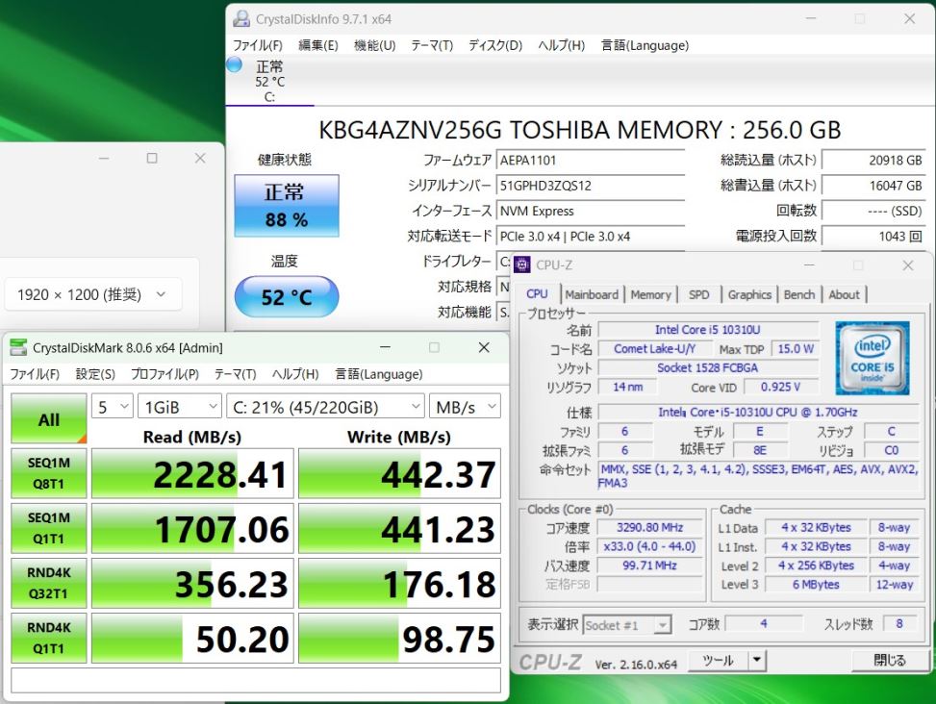936x704 pixels.
Task: Open ファイル(F) menu in CrystalDiskInfo
Action: 257,45
